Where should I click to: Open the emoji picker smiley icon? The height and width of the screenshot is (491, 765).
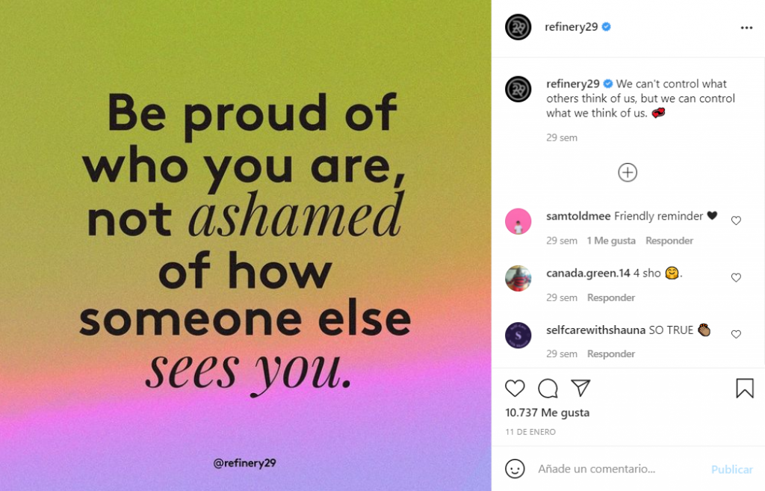point(515,469)
